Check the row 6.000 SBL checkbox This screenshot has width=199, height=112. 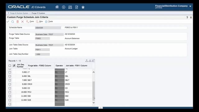click(x=10, y=76)
